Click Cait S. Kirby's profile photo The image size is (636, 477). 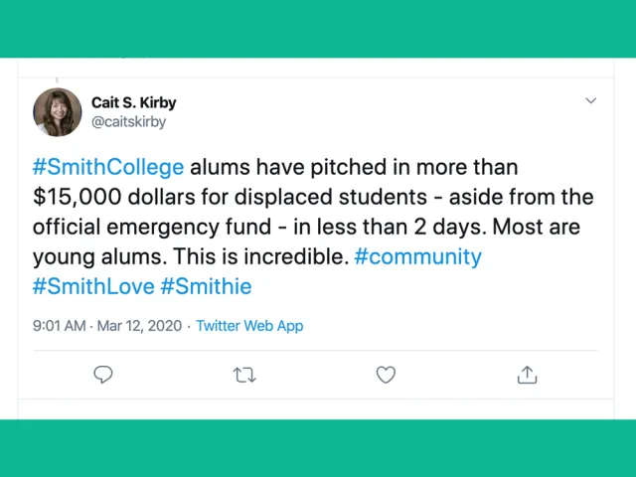[x=58, y=112]
